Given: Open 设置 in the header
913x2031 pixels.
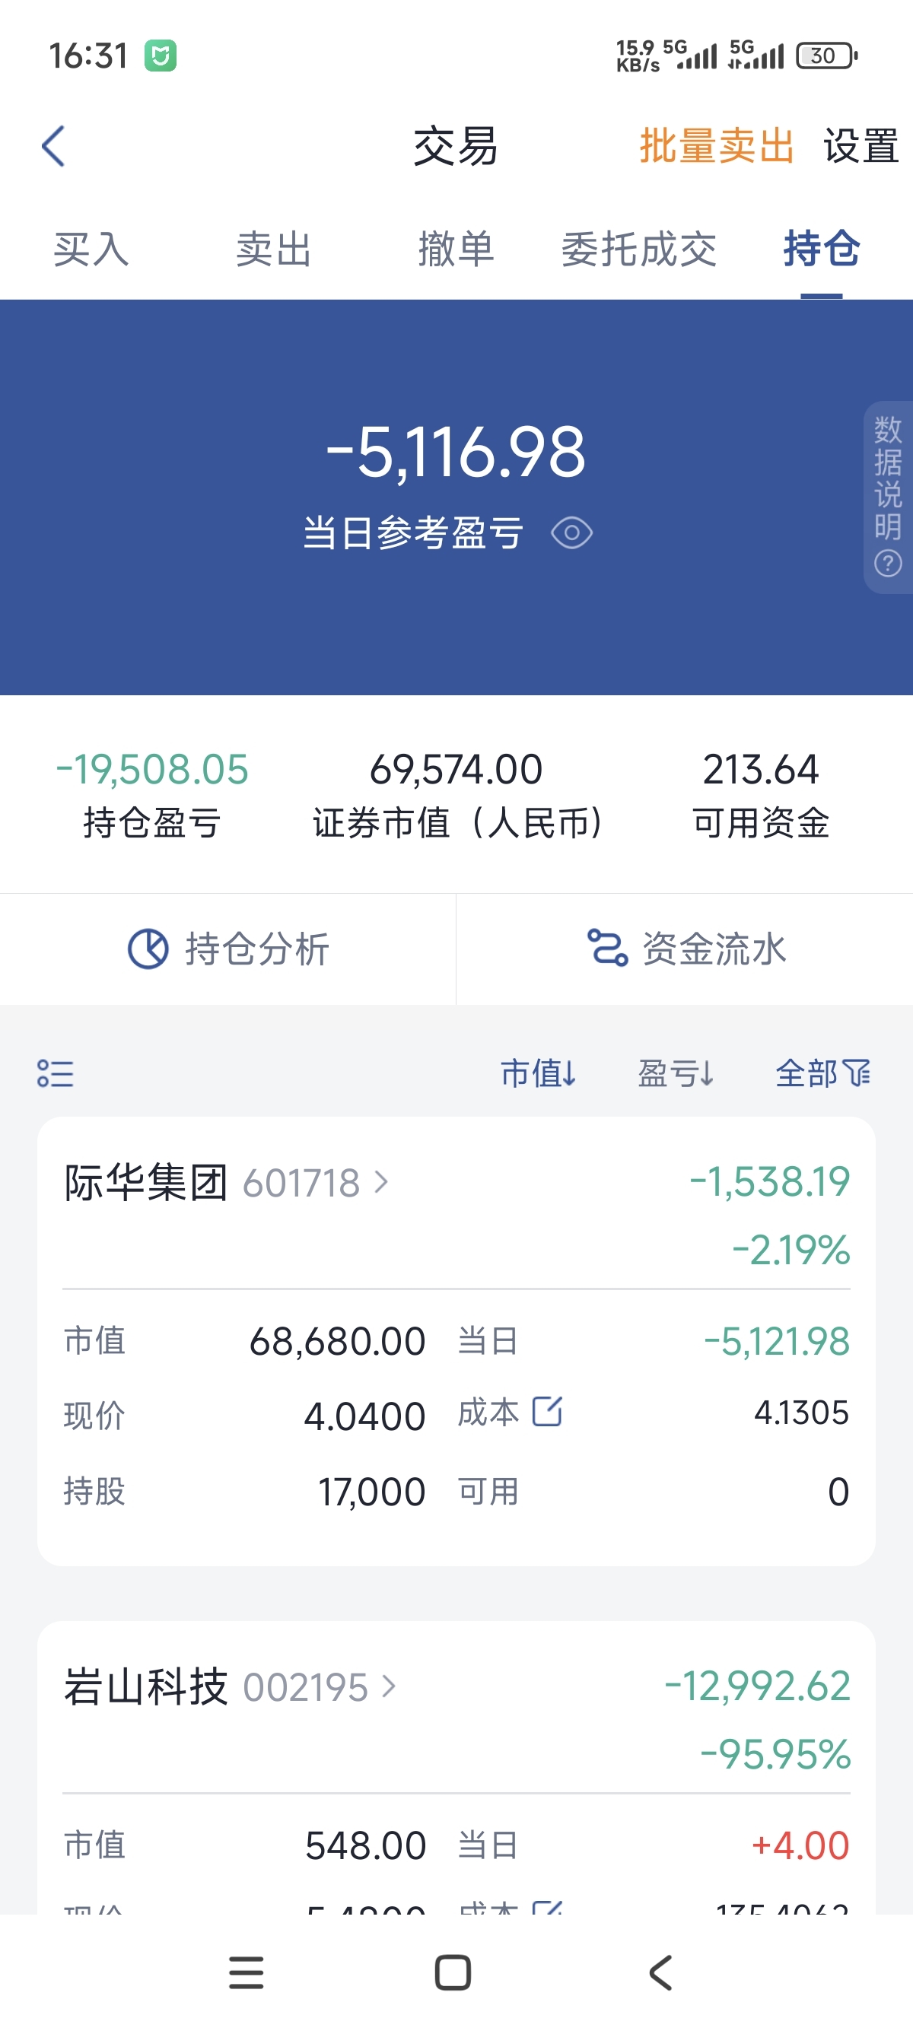Looking at the screenshot, I should tap(861, 146).
